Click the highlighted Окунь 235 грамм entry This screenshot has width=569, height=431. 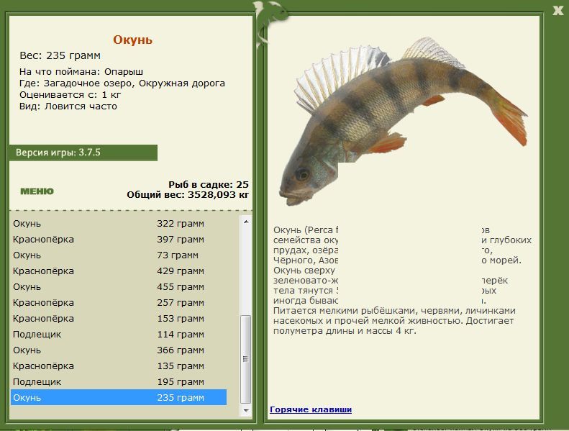(119, 398)
